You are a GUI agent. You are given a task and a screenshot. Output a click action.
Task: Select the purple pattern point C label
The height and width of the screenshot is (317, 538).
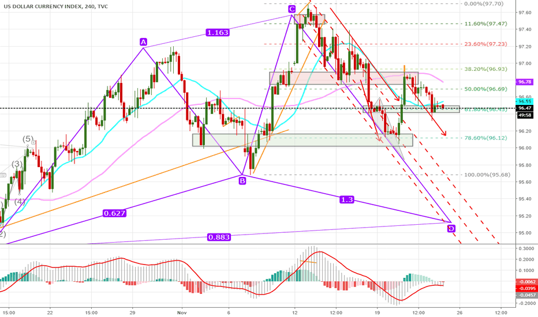click(x=292, y=9)
